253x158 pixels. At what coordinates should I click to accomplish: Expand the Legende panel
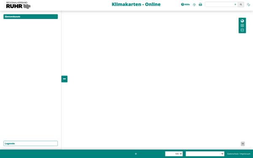tap(31, 144)
